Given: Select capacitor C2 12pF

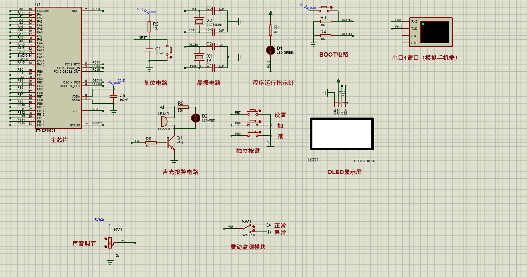Looking at the screenshot, I should coord(214,46).
